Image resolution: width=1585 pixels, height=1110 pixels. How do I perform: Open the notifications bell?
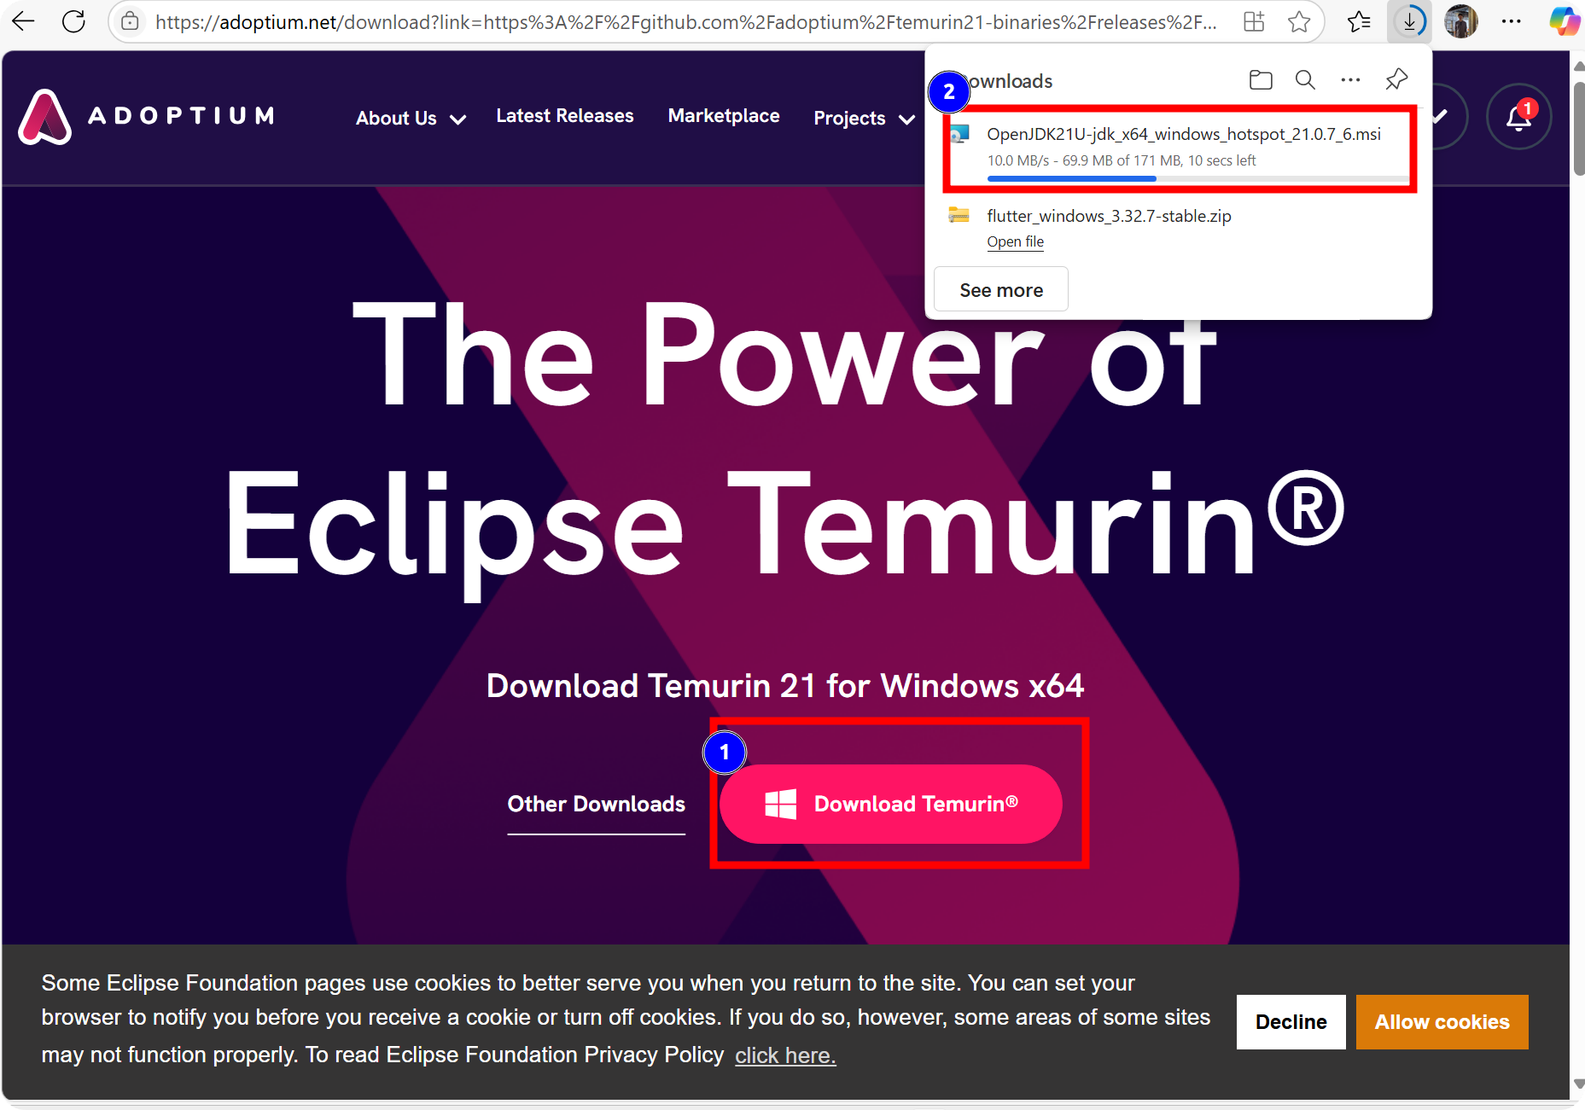pyautogui.click(x=1518, y=117)
